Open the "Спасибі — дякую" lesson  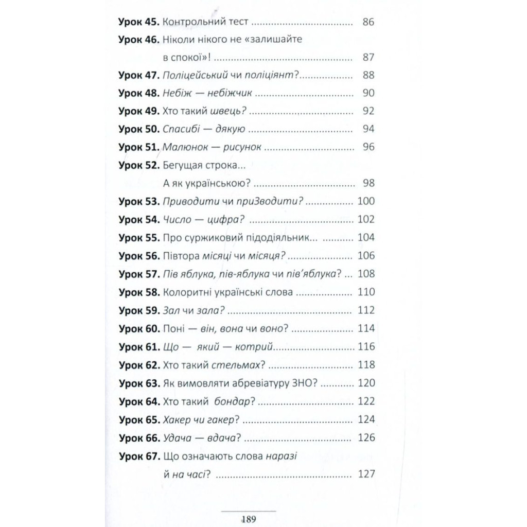(203, 129)
